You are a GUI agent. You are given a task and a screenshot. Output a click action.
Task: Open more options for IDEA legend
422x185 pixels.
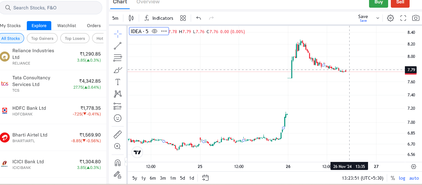164,31
